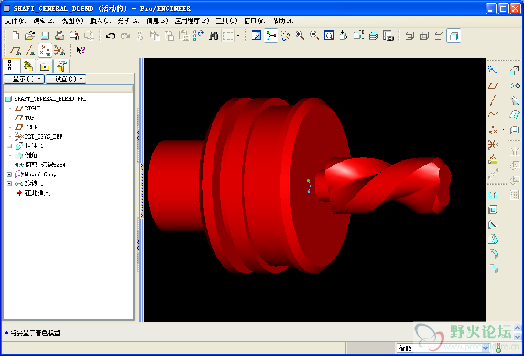Click the refit view icon

(x=329, y=36)
